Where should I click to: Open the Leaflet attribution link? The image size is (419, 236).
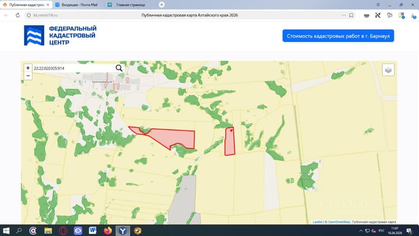[317, 222]
